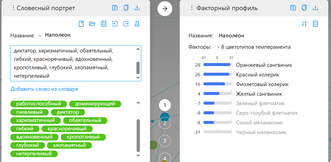Click inside the trait words text area
Viewport: 331px width, 162px height.
73,64
